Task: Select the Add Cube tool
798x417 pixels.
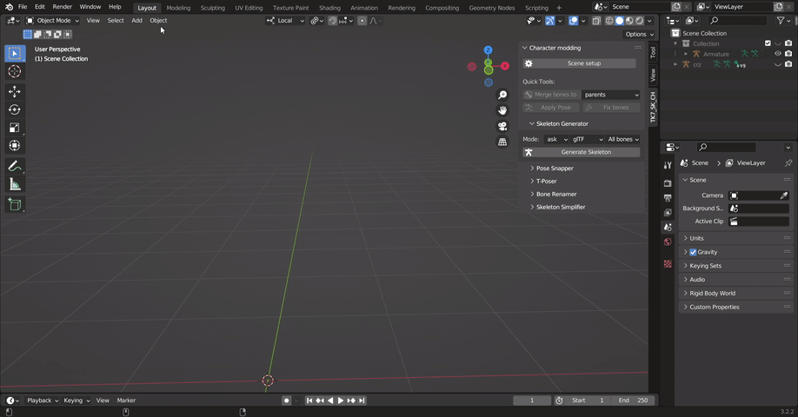Action: (x=15, y=204)
